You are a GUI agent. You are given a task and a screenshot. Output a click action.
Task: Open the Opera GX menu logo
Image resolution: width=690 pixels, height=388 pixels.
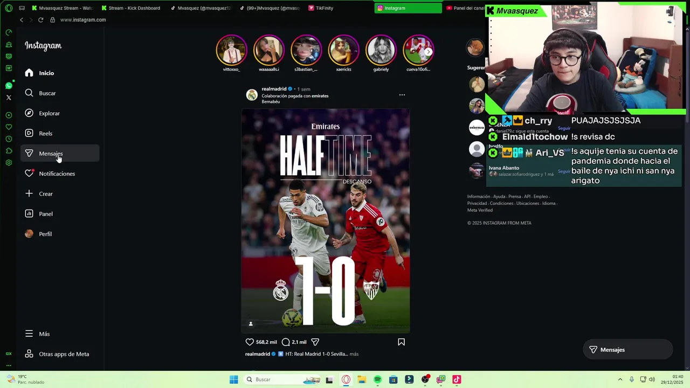9,8
